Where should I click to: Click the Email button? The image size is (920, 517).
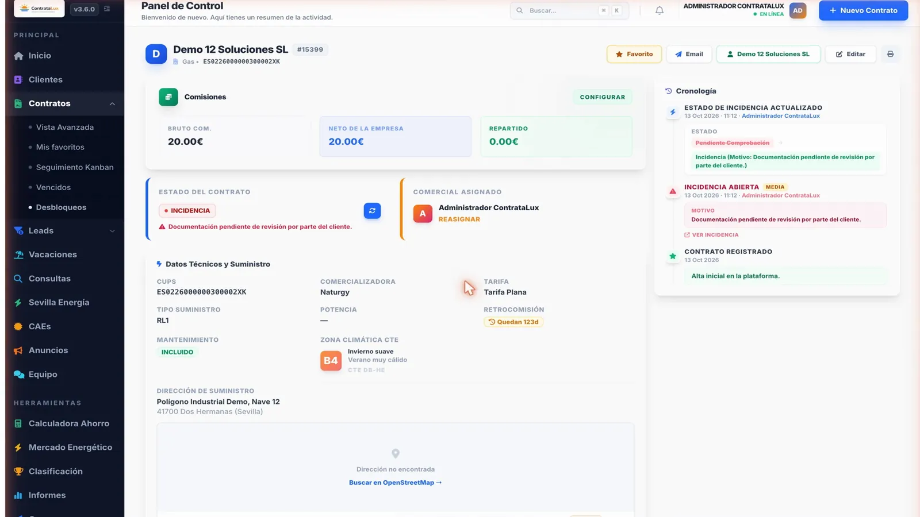point(689,54)
